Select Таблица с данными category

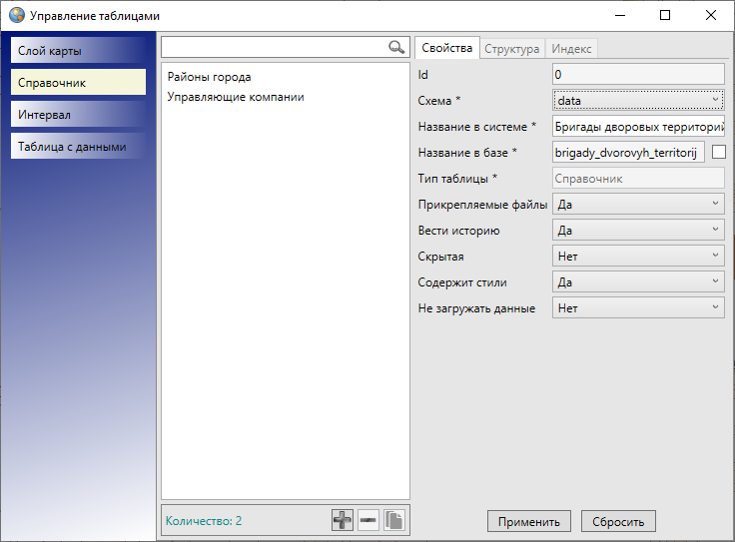pos(78,147)
